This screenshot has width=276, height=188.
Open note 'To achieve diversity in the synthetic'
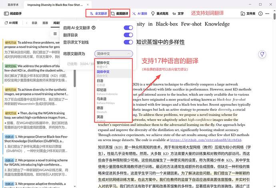click(36, 96)
